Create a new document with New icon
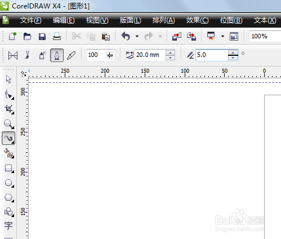Image resolution: width=281 pixels, height=239 pixels. 12,36
